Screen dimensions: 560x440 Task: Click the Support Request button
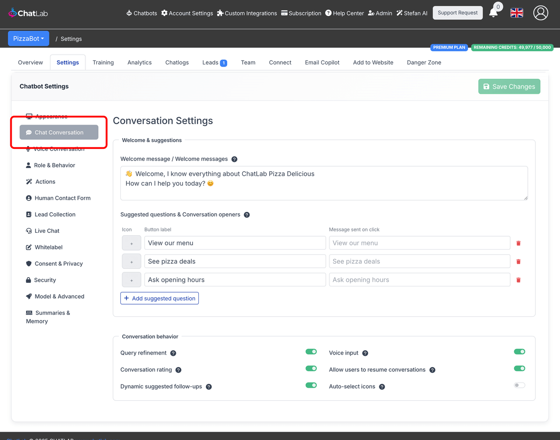point(457,13)
